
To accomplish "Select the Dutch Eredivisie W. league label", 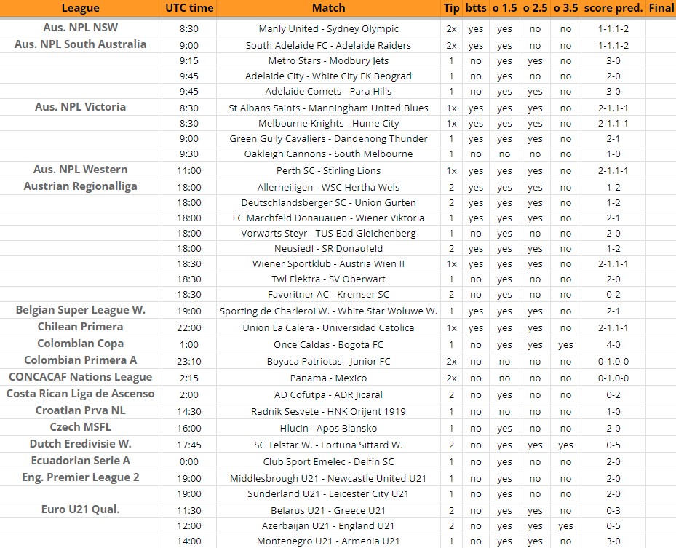I will [x=81, y=444].
